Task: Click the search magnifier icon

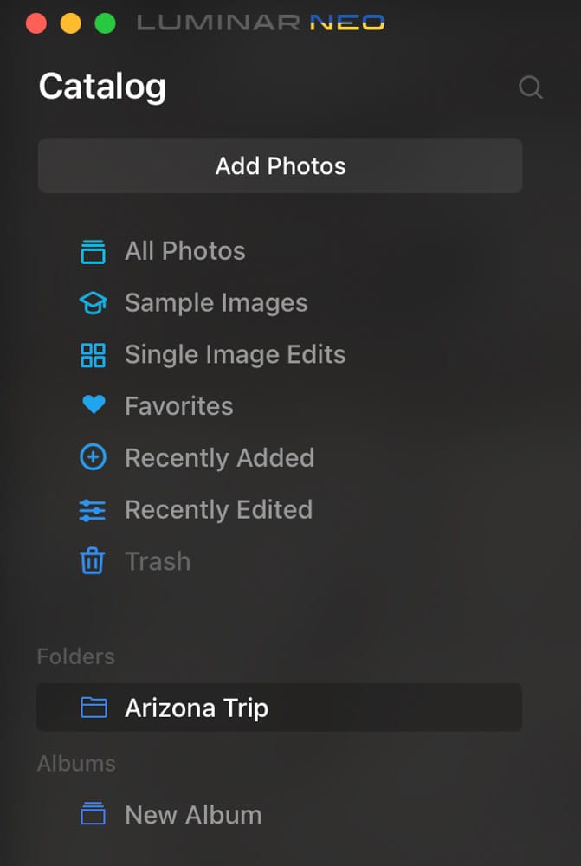Action: pyautogui.click(x=531, y=87)
